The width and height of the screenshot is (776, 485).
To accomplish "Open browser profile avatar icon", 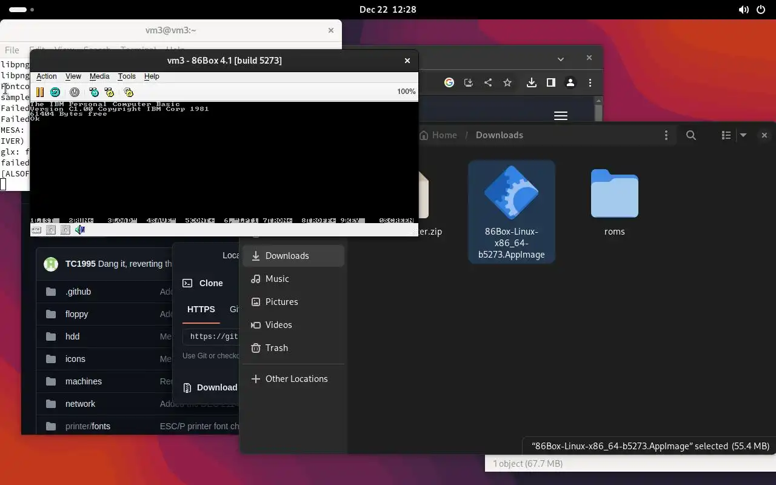I will (x=570, y=83).
